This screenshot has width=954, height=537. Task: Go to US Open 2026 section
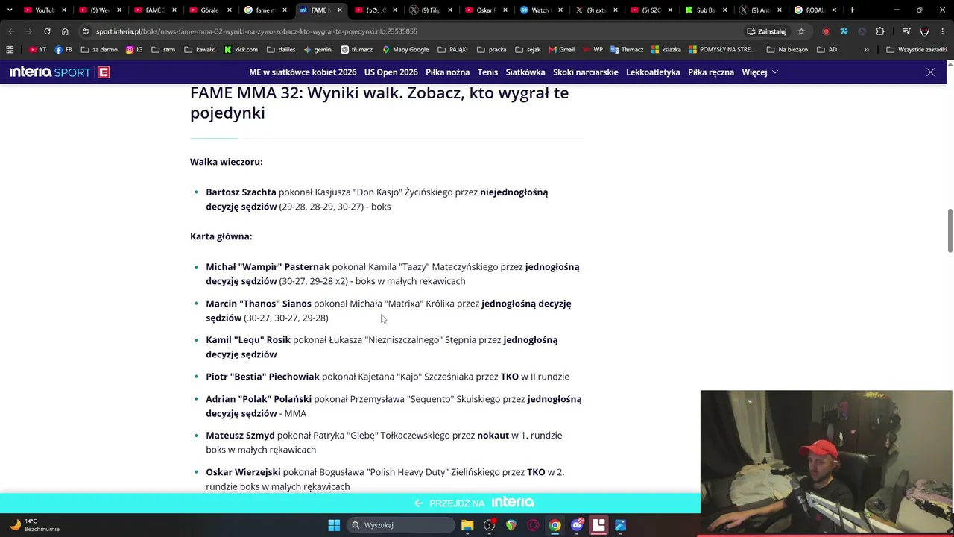click(391, 72)
